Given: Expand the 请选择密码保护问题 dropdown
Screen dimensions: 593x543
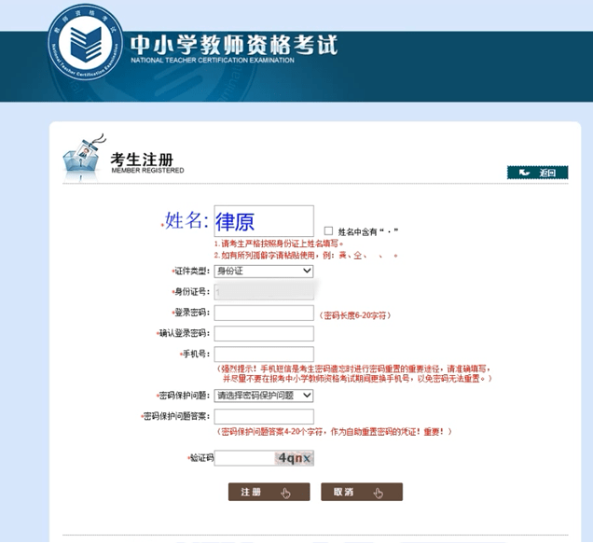Looking at the screenshot, I should coord(264,395).
